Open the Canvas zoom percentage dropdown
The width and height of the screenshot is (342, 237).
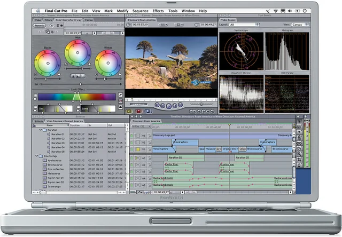[164, 25]
